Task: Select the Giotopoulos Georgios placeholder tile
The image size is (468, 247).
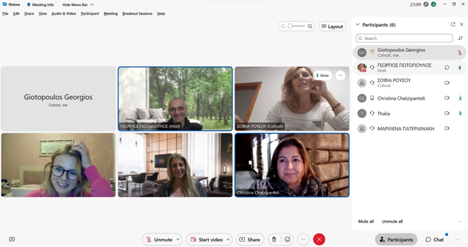Action: [x=58, y=99]
